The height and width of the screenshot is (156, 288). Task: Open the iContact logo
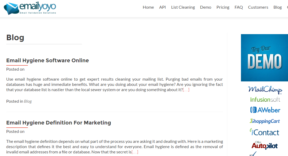tap(264, 132)
